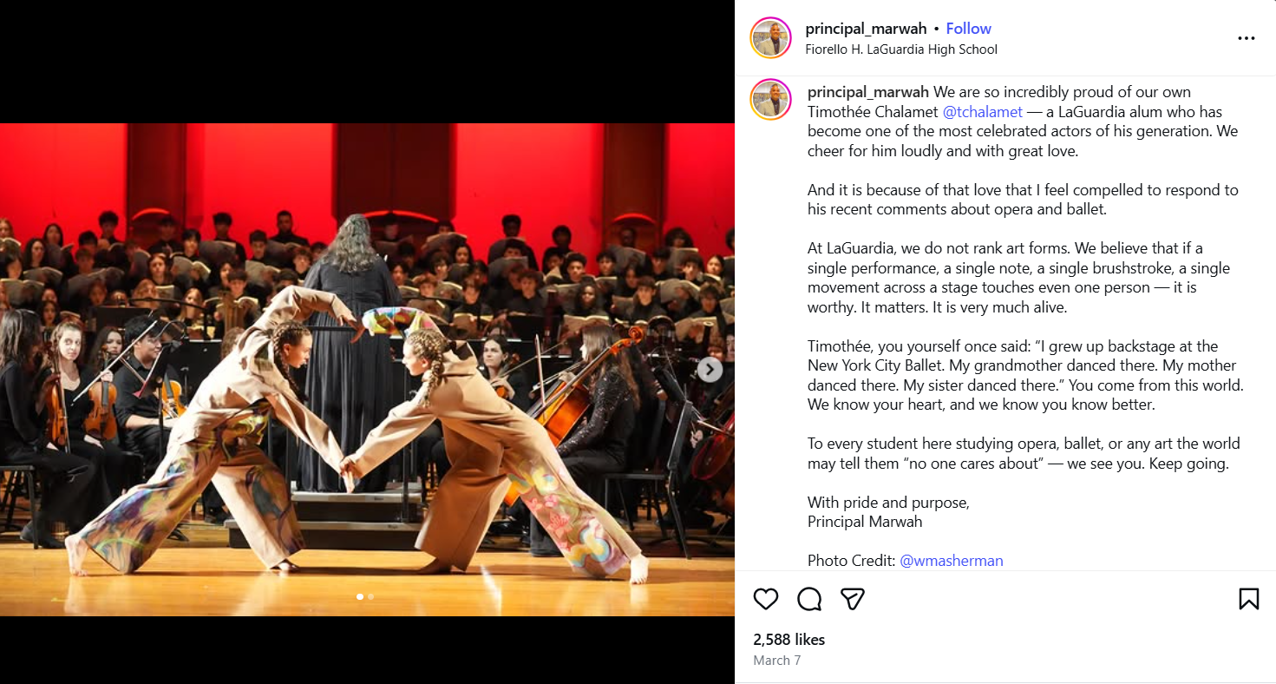Open @tchalamet mention link
The height and width of the screenshot is (684, 1276).
pyautogui.click(x=983, y=112)
